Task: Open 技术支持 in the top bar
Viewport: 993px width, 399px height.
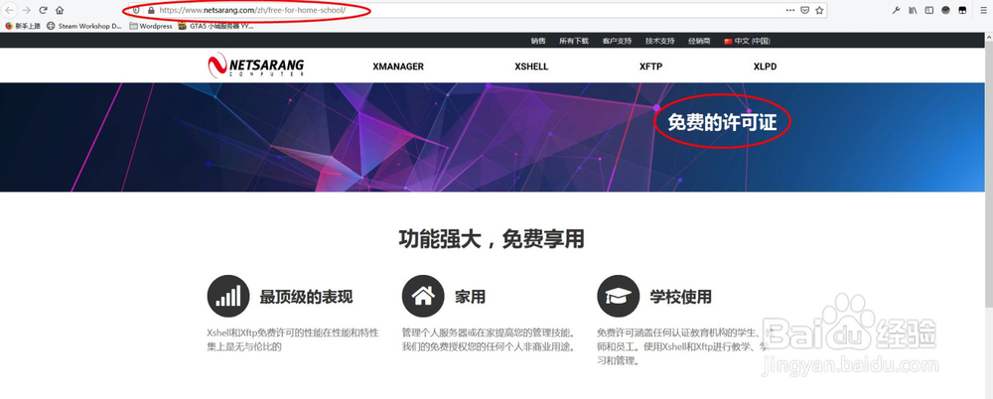Action: [x=660, y=41]
